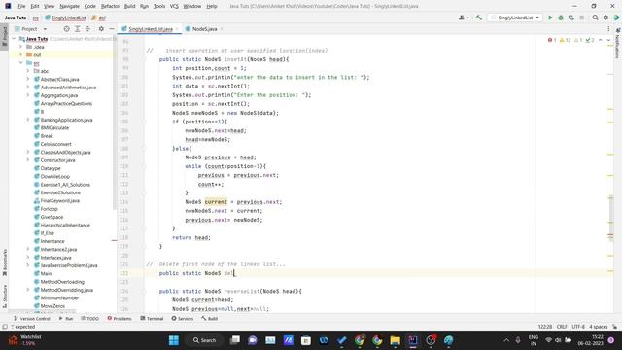Open Notifications side panel
Image resolution: width=622 pixels, height=350 pixels.
pos(617,42)
